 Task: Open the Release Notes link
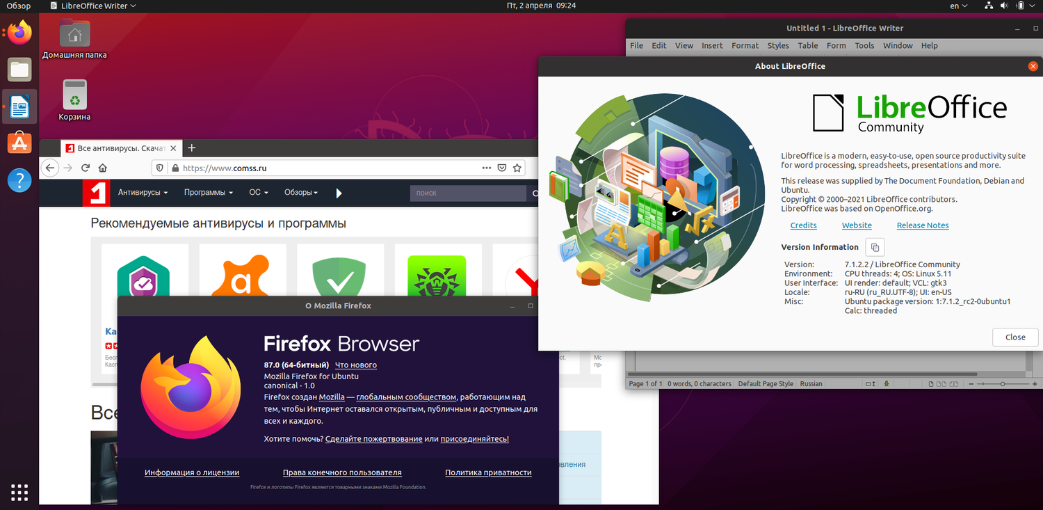923,225
